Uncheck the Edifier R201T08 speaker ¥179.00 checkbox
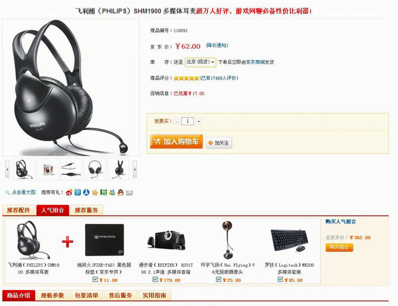Image resolution: width=398 pixels, height=306 pixels. [x=155, y=279]
